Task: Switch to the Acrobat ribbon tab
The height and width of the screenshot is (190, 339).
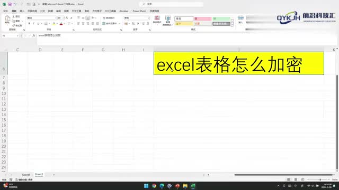Action: [124, 11]
